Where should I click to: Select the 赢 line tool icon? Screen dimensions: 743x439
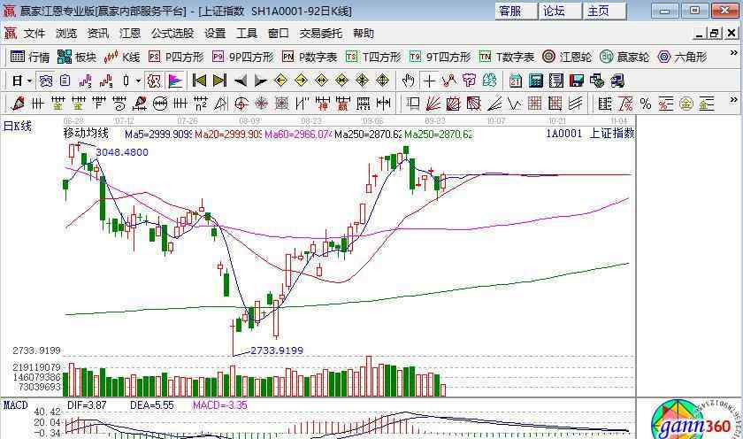[x=343, y=104]
